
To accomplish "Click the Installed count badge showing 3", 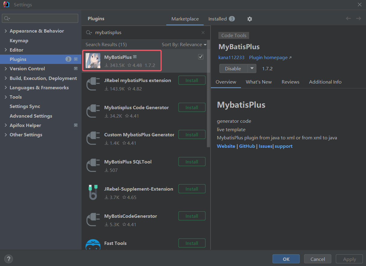I will pyautogui.click(x=232, y=19).
